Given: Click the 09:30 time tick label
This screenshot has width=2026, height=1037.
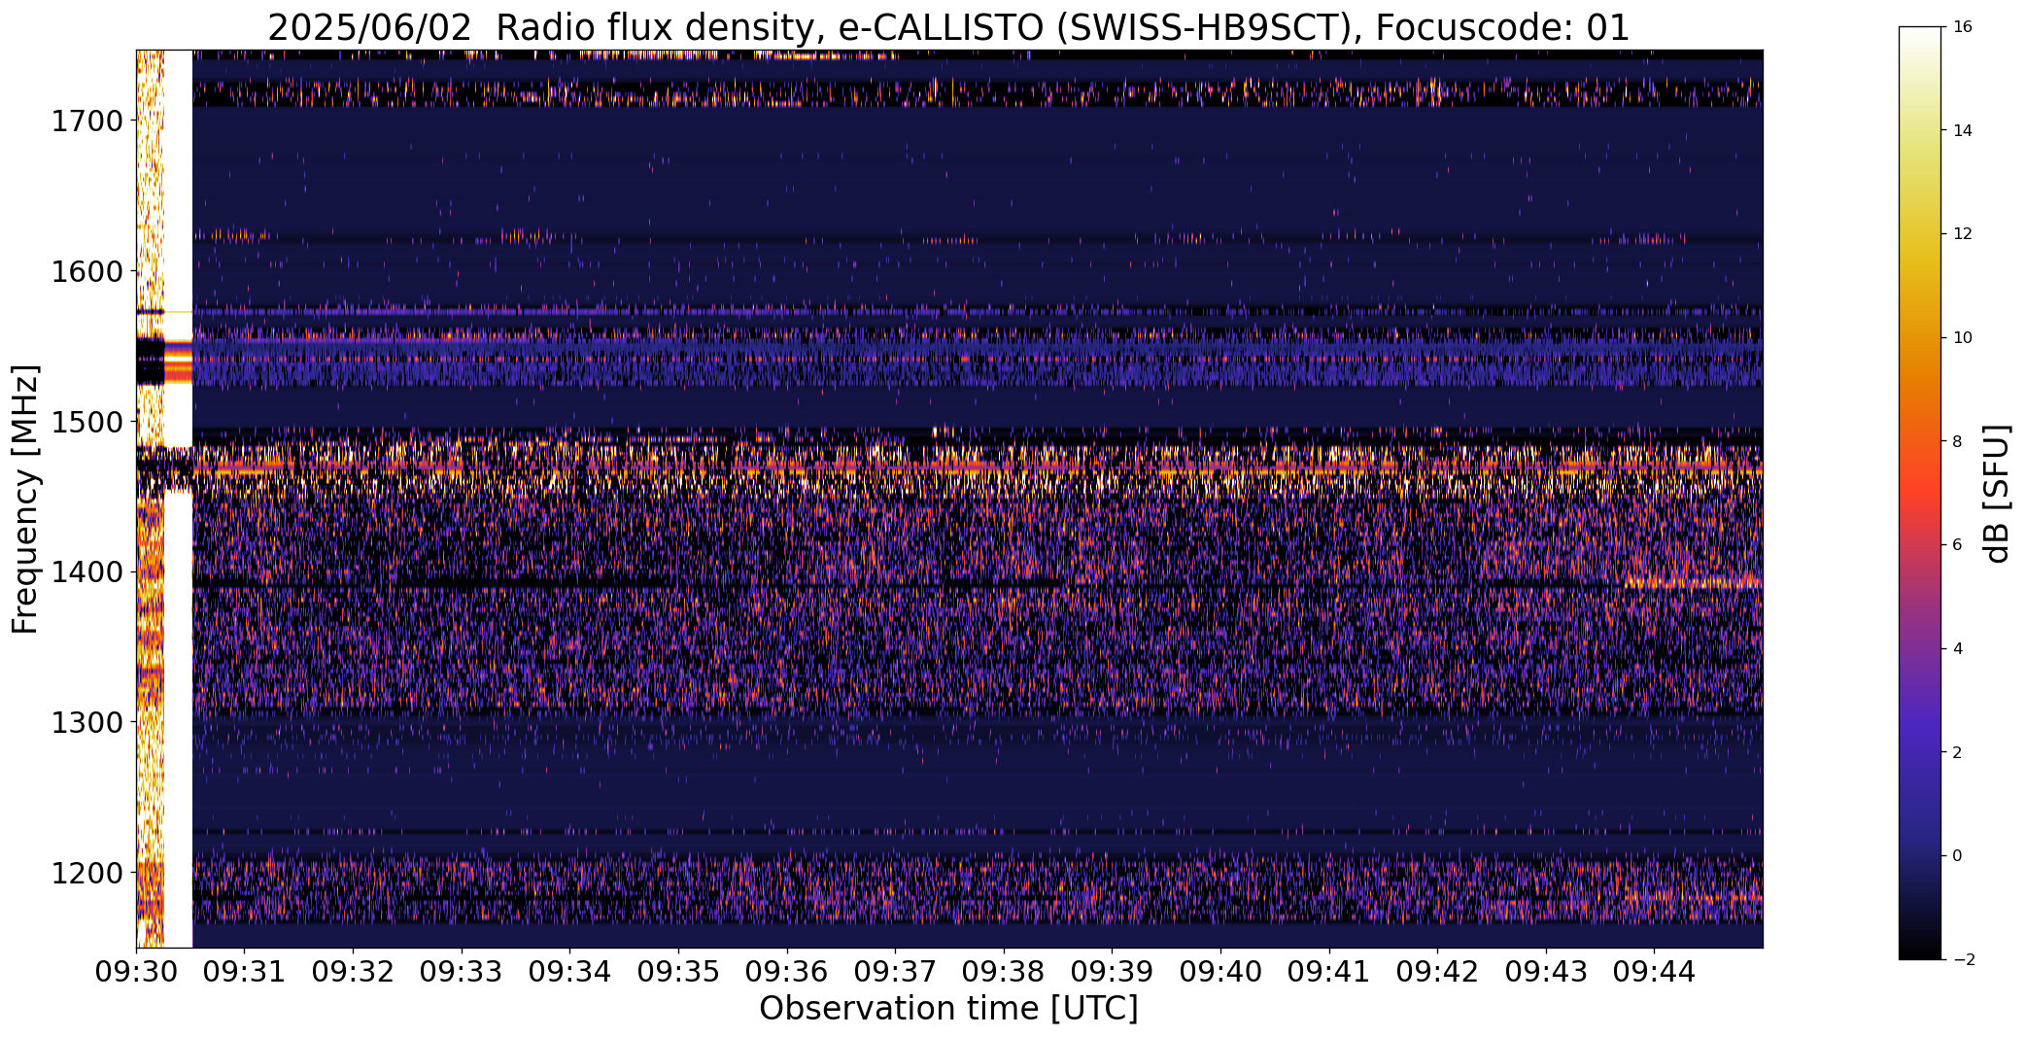Looking at the screenshot, I should point(136,971).
